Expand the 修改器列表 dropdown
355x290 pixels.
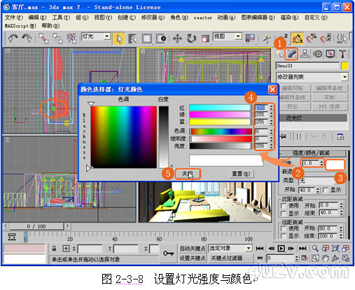click(x=344, y=77)
